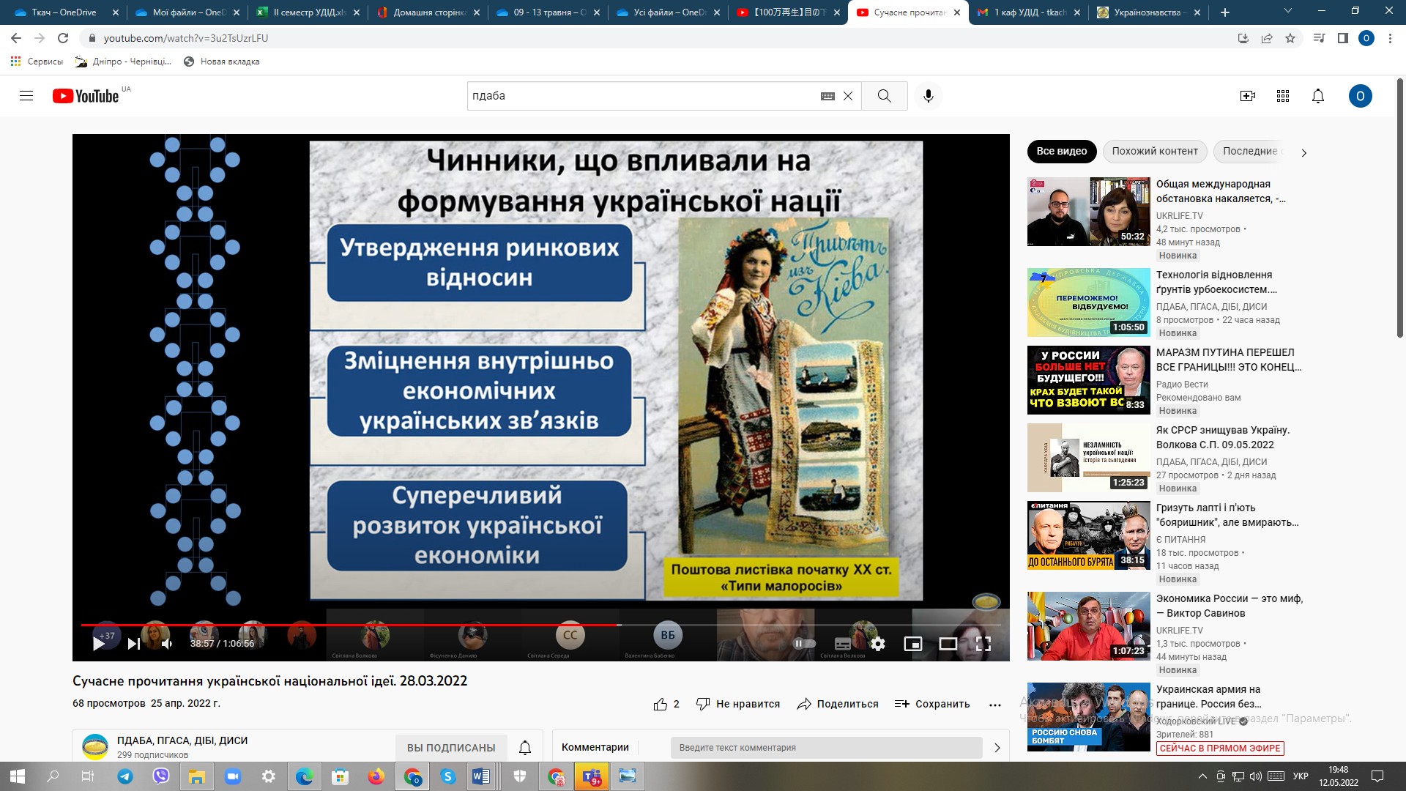
Task: Open the Create video camera icon
Action: coord(1248,96)
